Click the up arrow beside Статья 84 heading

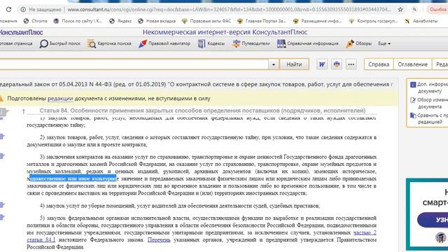[x=23, y=111]
